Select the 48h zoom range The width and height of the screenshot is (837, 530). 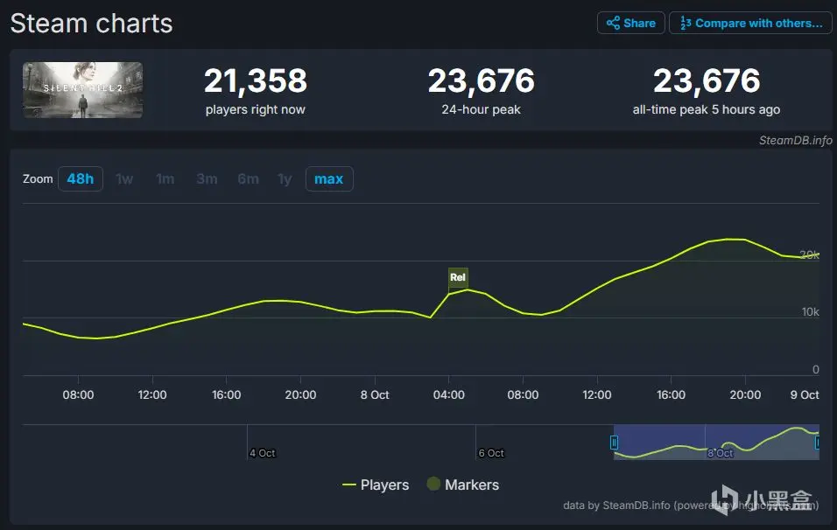pyautogui.click(x=80, y=178)
